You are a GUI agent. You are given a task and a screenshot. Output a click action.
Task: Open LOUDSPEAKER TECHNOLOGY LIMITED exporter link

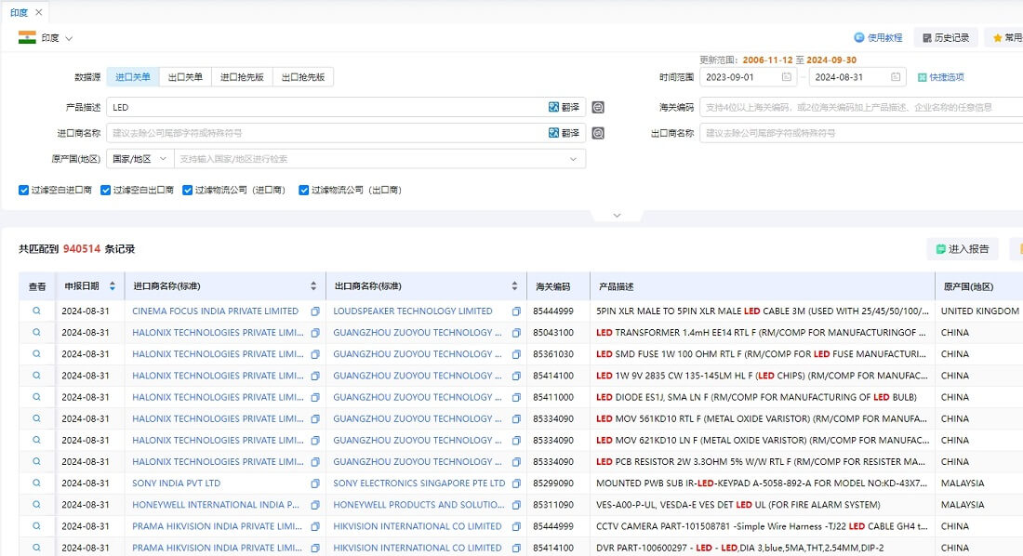pyautogui.click(x=412, y=311)
